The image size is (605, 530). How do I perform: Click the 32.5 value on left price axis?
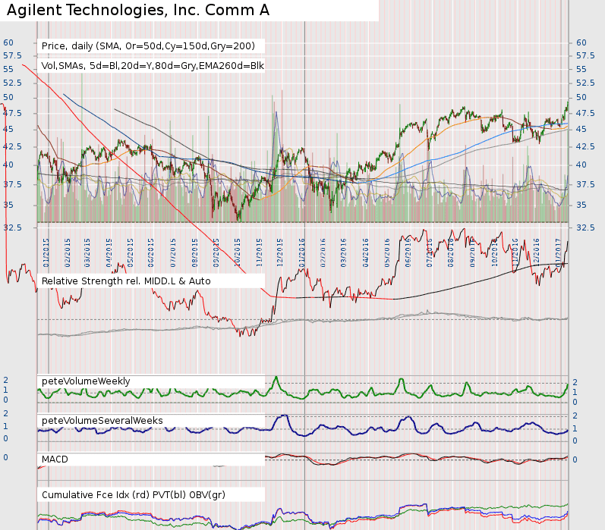12,227
